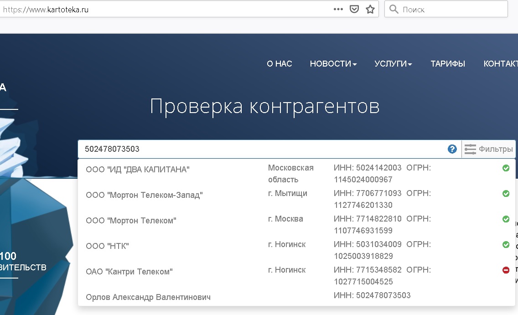
Task: Save page to Pocket icon
Action: click(x=354, y=9)
